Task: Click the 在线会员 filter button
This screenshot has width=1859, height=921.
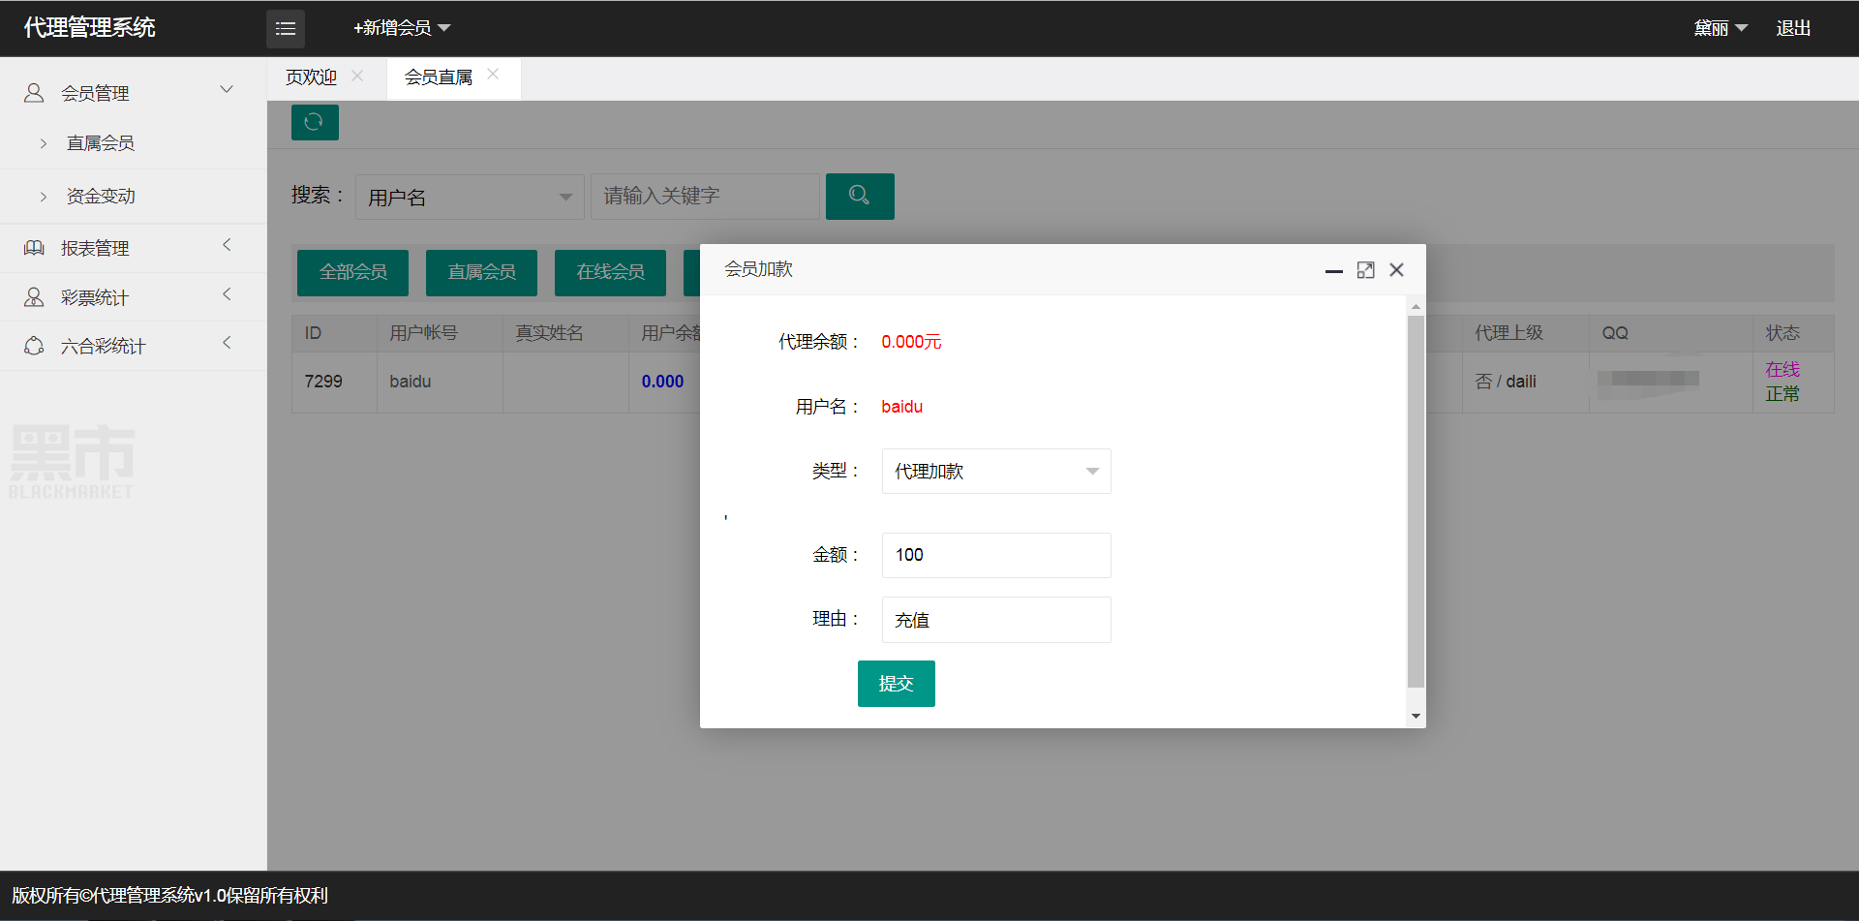Action: click(610, 272)
